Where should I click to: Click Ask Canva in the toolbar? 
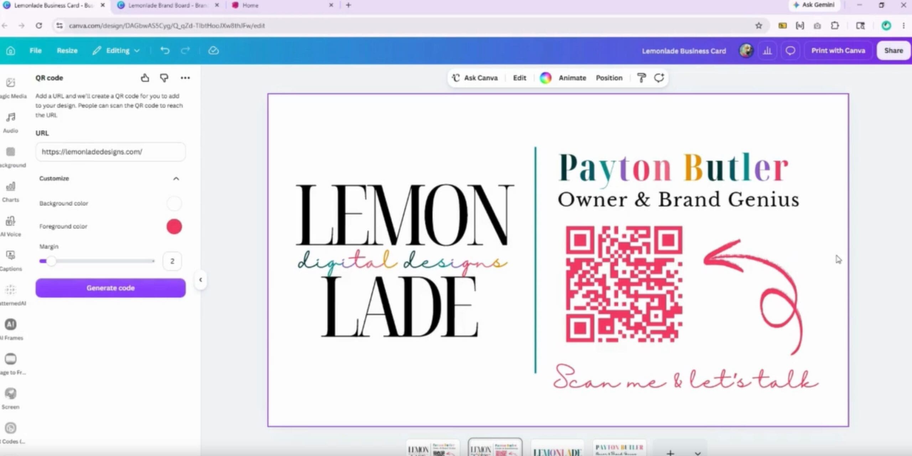coord(475,78)
